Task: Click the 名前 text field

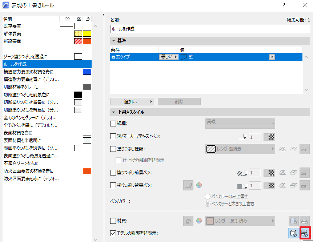Action: [210, 29]
